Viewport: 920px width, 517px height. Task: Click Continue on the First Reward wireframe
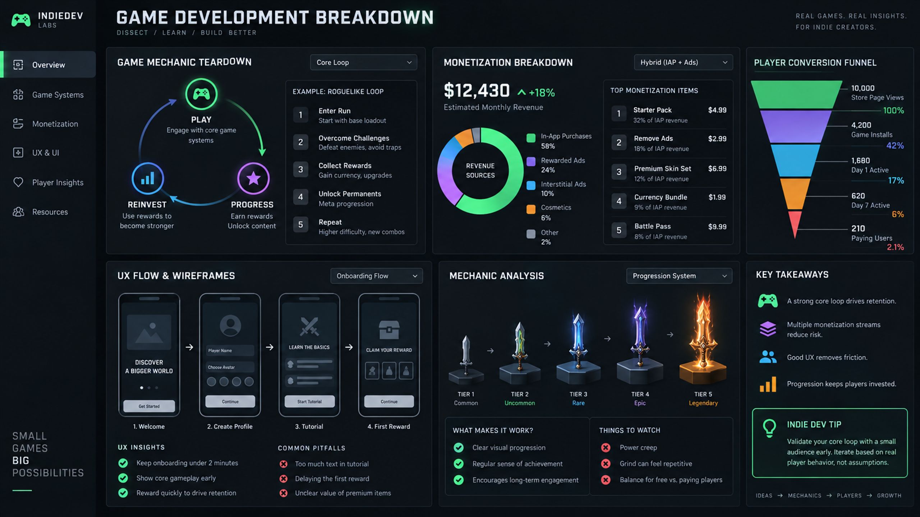[389, 401]
